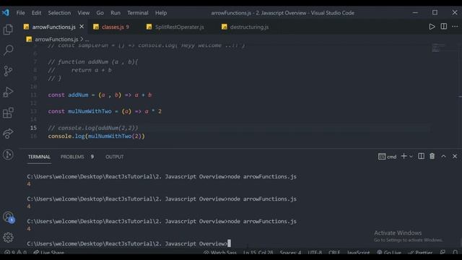Viewport: 462px width, 260px height.
Task: Click the terminal prompt input line
Action: 128,243
